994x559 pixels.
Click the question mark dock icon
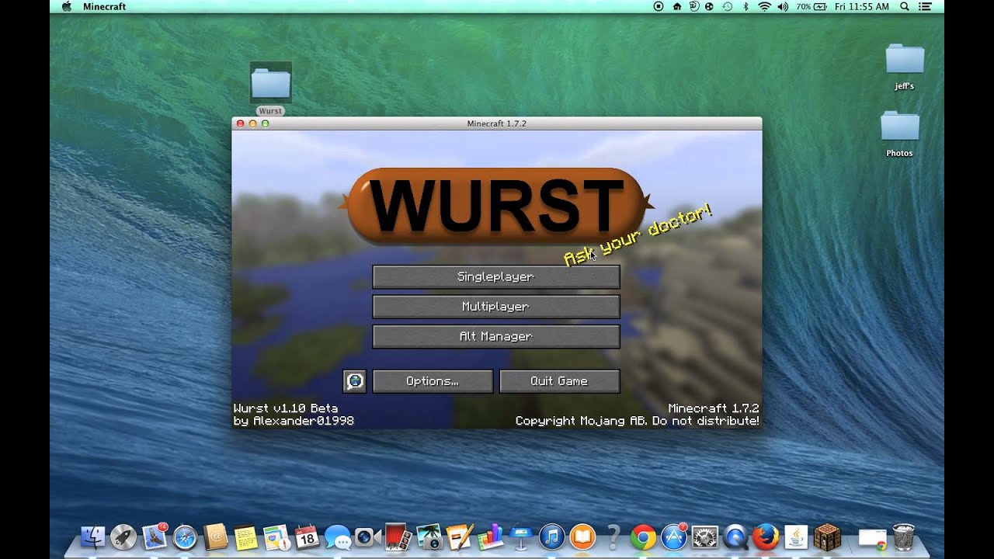coord(613,536)
